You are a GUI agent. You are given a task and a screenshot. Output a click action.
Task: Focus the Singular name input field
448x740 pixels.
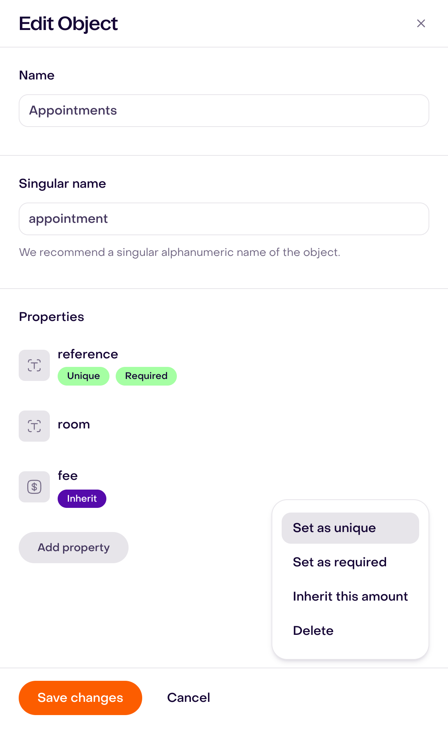point(224,219)
